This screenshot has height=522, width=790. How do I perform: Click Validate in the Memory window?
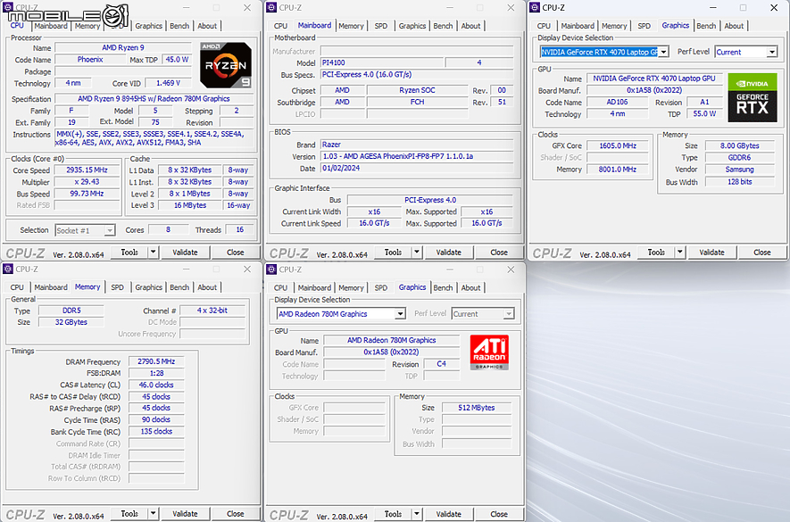185,513
